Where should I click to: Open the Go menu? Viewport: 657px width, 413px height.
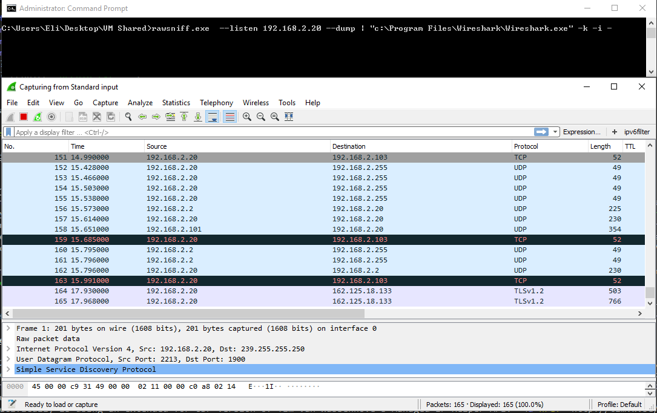coord(78,103)
